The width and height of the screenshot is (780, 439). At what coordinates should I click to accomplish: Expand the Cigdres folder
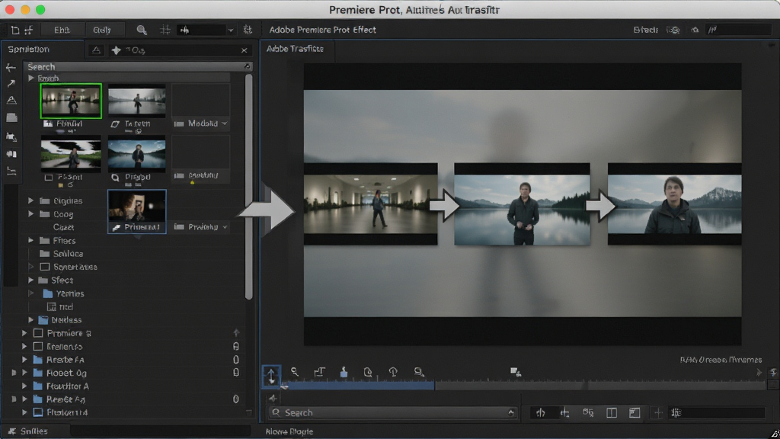pyautogui.click(x=30, y=200)
